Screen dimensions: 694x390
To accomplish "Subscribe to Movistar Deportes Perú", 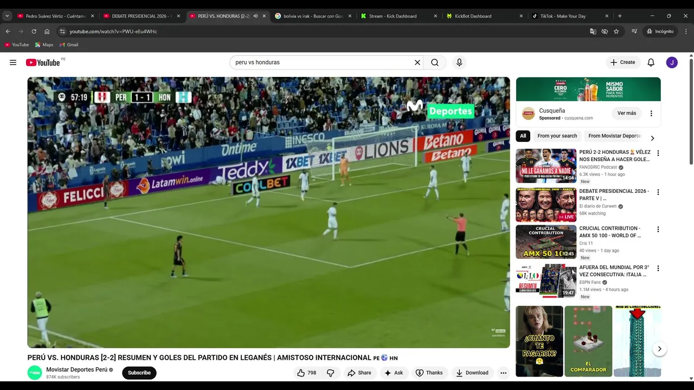I will [x=139, y=373].
